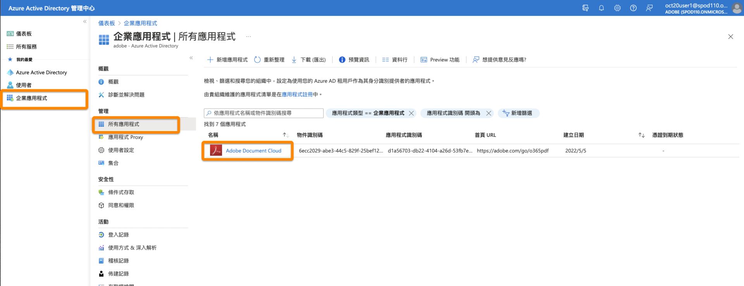Viewport: 744px width, 286px height.
Task: Click the Adobe Document Cloud app icon
Action: [216, 150]
